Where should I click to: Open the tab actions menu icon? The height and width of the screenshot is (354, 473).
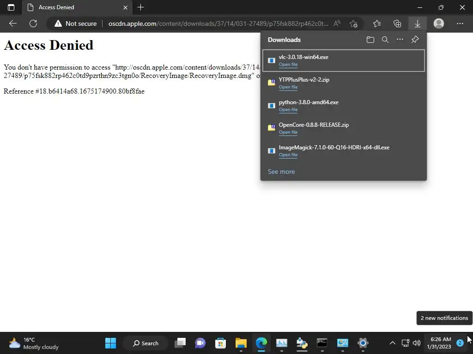click(11, 7)
